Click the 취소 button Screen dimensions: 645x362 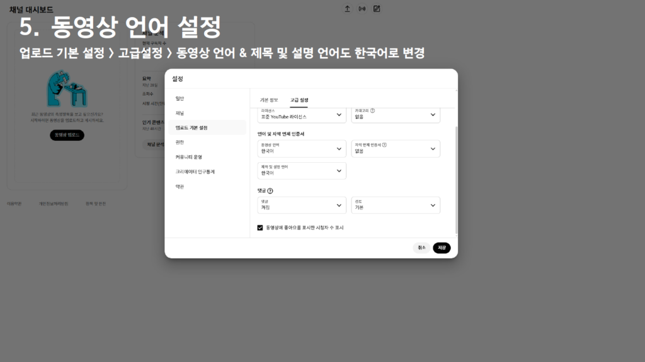pyautogui.click(x=421, y=248)
